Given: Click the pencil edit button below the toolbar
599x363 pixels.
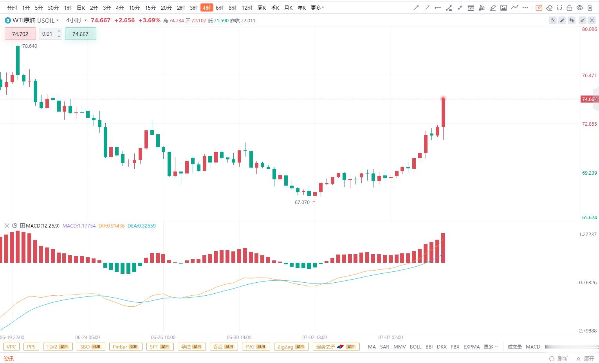Looking at the screenshot, I should click(x=562, y=20).
